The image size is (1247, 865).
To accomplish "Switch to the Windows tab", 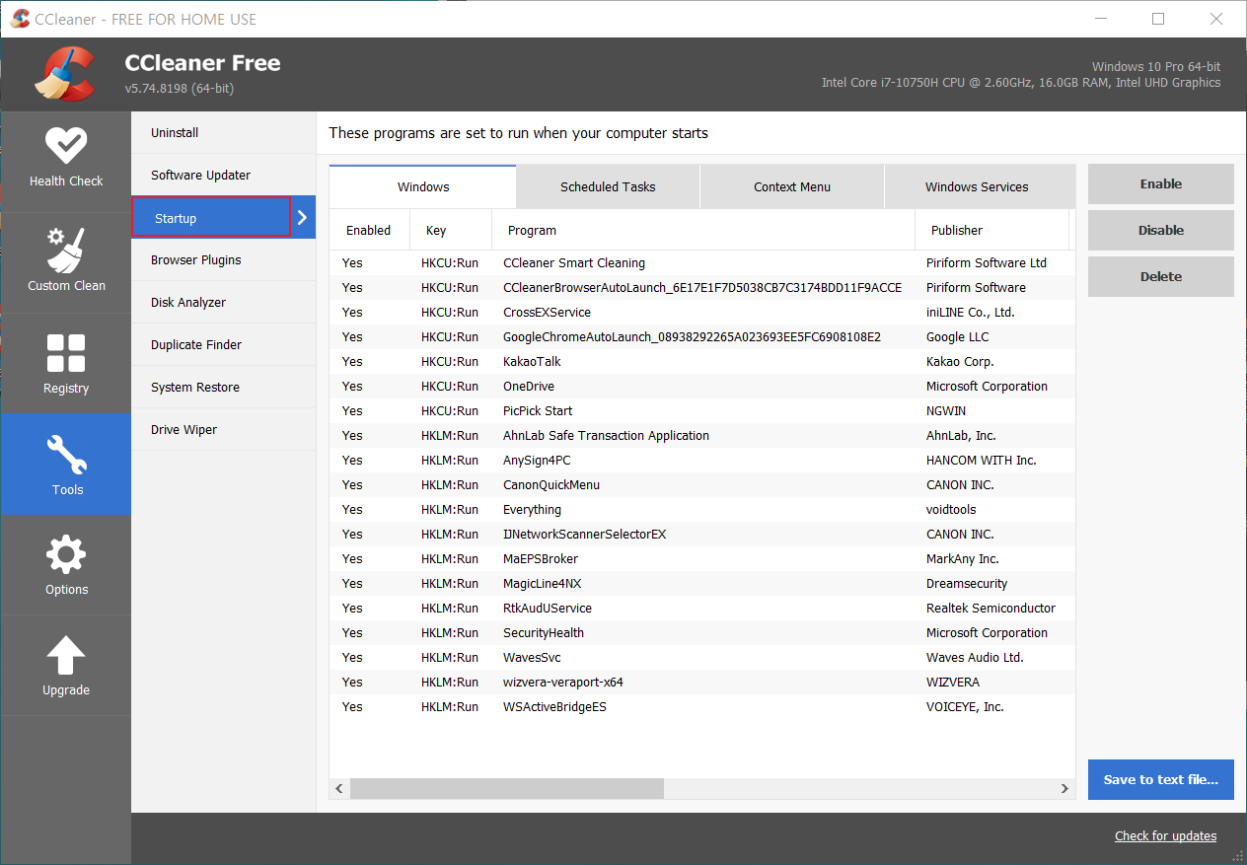I will click(x=423, y=186).
